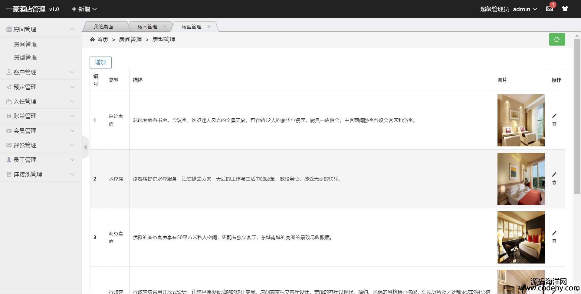The width and height of the screenshot is (581, 294).
Task: Click the 商务套房 description text
Action: [x=233, y=237]
